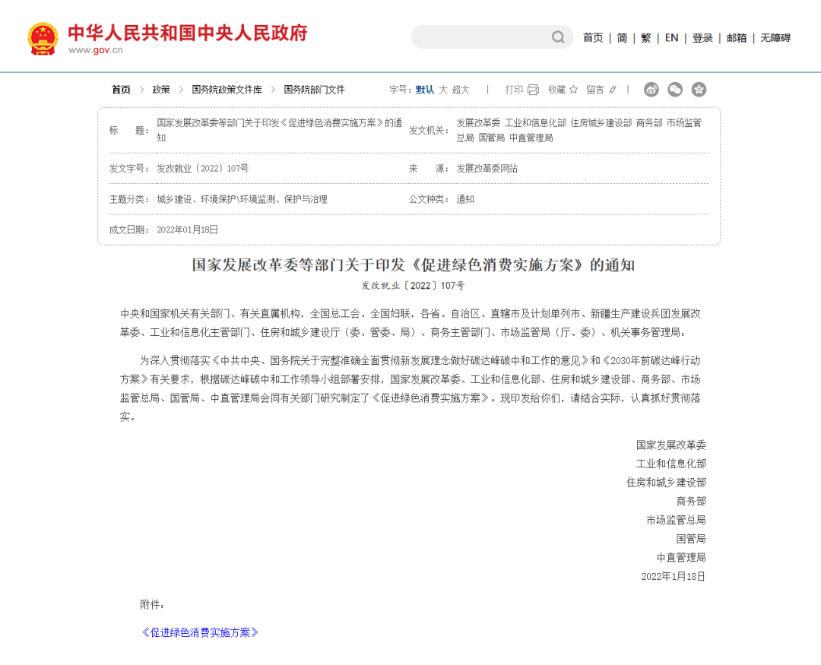Click the national emblem logo
The height and width of the screenshot is (665, 821).
[43, 38]
